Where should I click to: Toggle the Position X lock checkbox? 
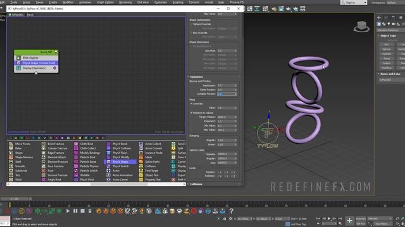[219, 172]
